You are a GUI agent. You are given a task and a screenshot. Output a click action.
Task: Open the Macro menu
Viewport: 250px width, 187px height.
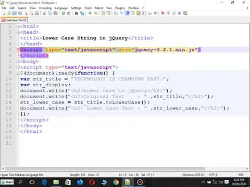(x=99, y=8)
